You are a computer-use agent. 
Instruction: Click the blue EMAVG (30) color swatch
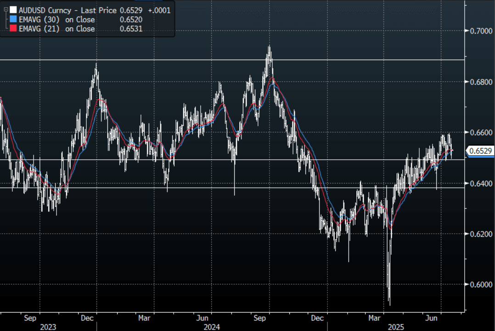pos(13,20)
